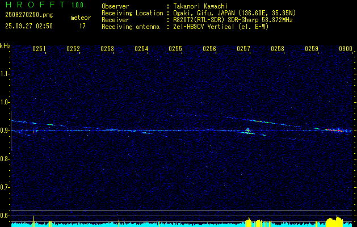Click the timestamp 25.09.27 02:50

(29, 26)
